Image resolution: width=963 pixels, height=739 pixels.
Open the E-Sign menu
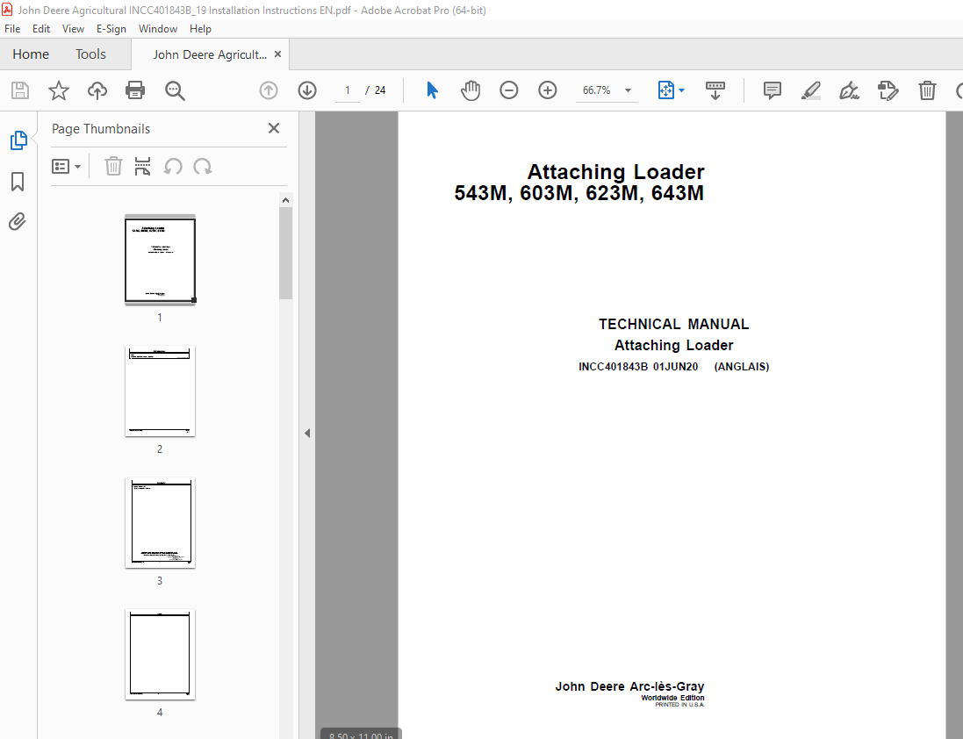pos(111,29)
